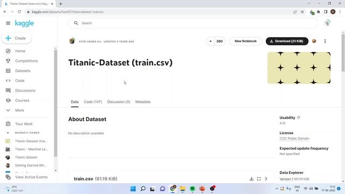The height and width of the screenshot is (194, 345).
Task: Open the user profile avatar top right
Action: (327, 23)
